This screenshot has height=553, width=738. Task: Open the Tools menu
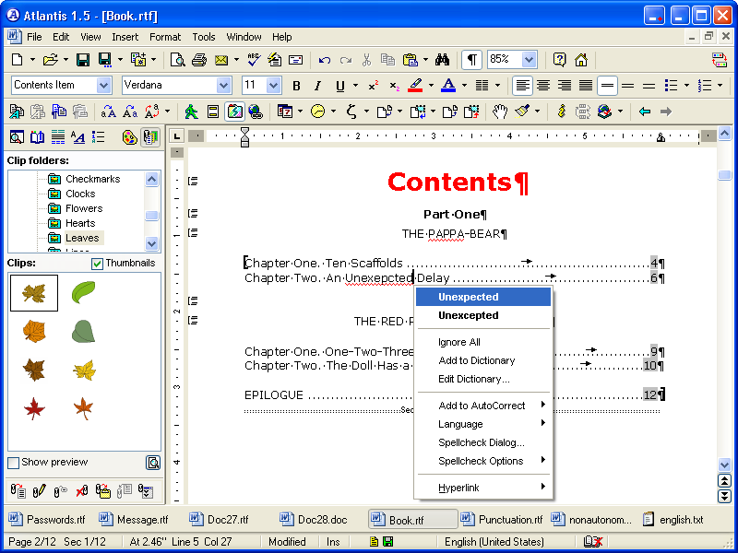point(203,37)
